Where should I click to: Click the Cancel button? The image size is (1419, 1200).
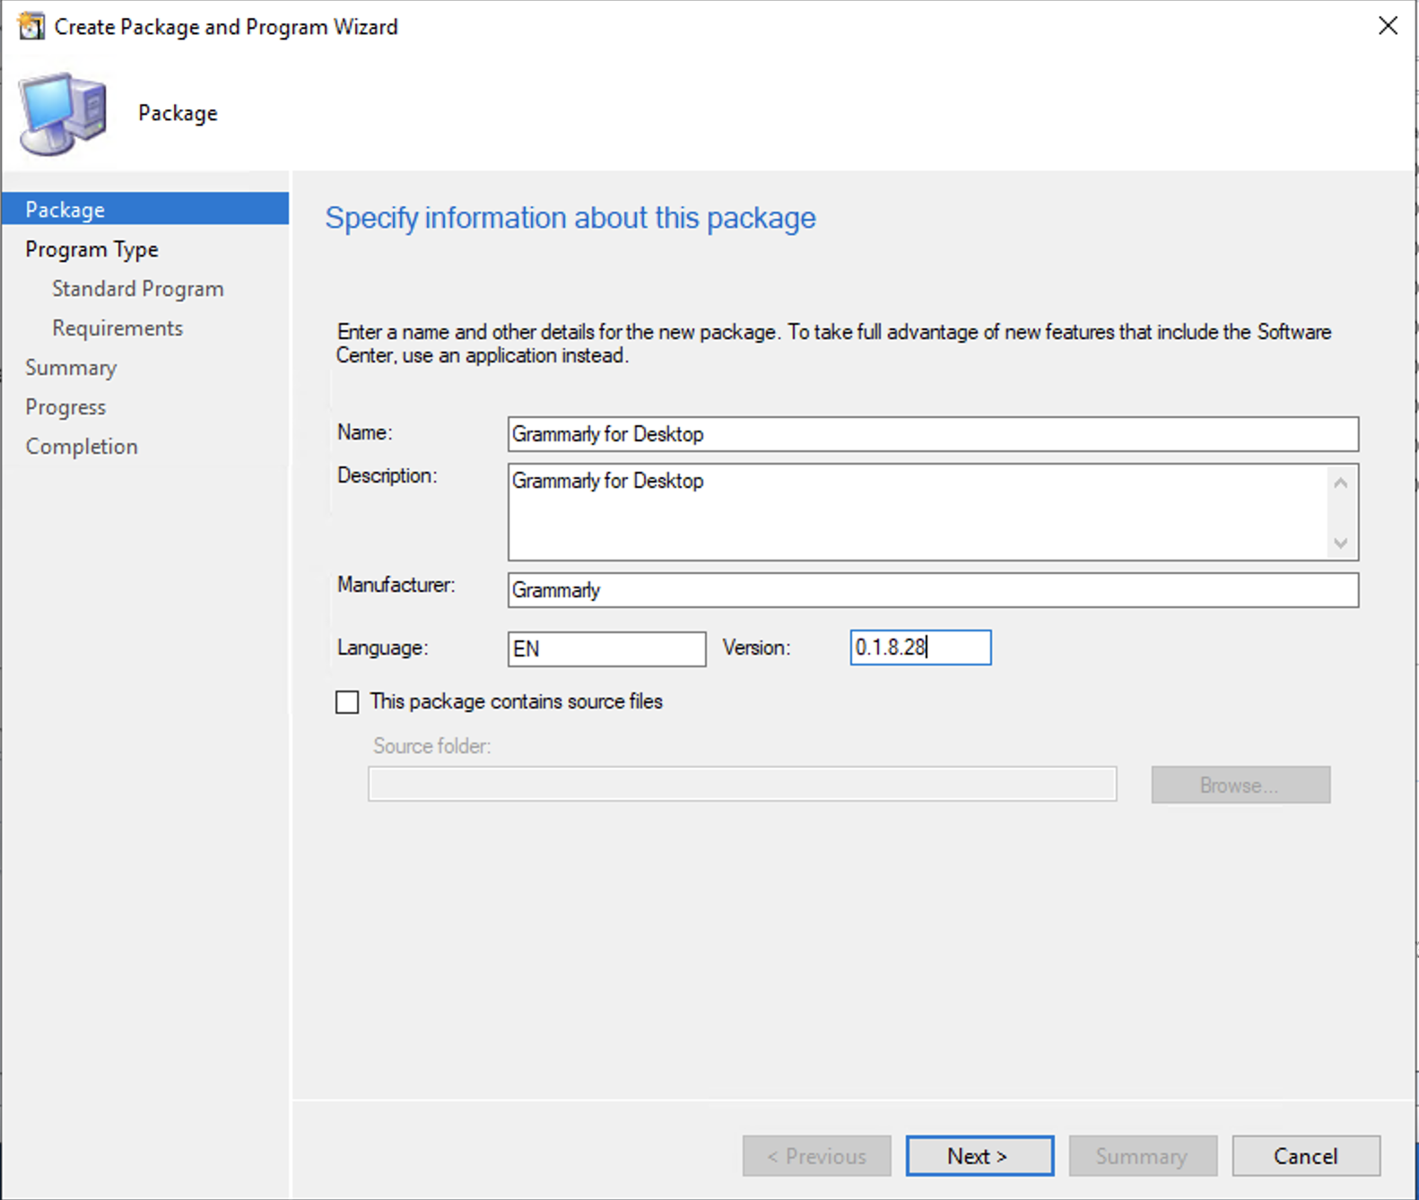pyautogui.click(x=1306, y=1156)
